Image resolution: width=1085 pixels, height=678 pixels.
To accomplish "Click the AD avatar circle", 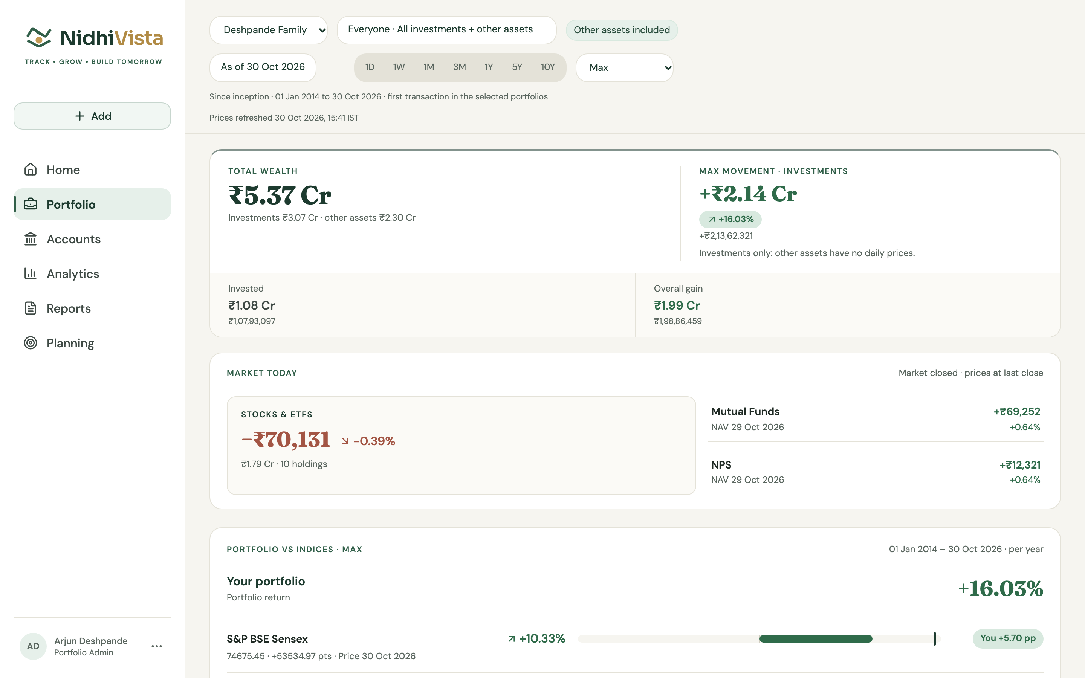I will 33,646.
